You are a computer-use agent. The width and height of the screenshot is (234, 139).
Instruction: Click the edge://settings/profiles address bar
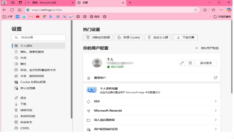coord(112,10)
